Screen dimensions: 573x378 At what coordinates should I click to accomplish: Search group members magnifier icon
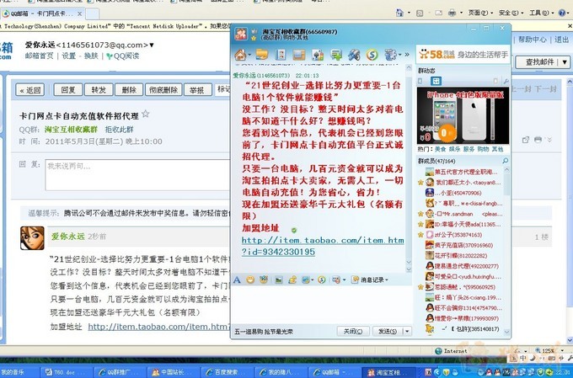506,161
